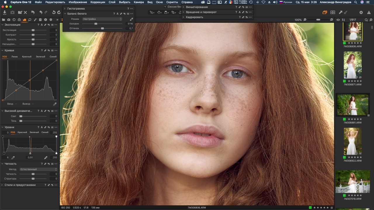The width and height of the screenshot is (374, 210).
Task: Click the White Balance panel's auto adjust A
Action: point(117,14)
